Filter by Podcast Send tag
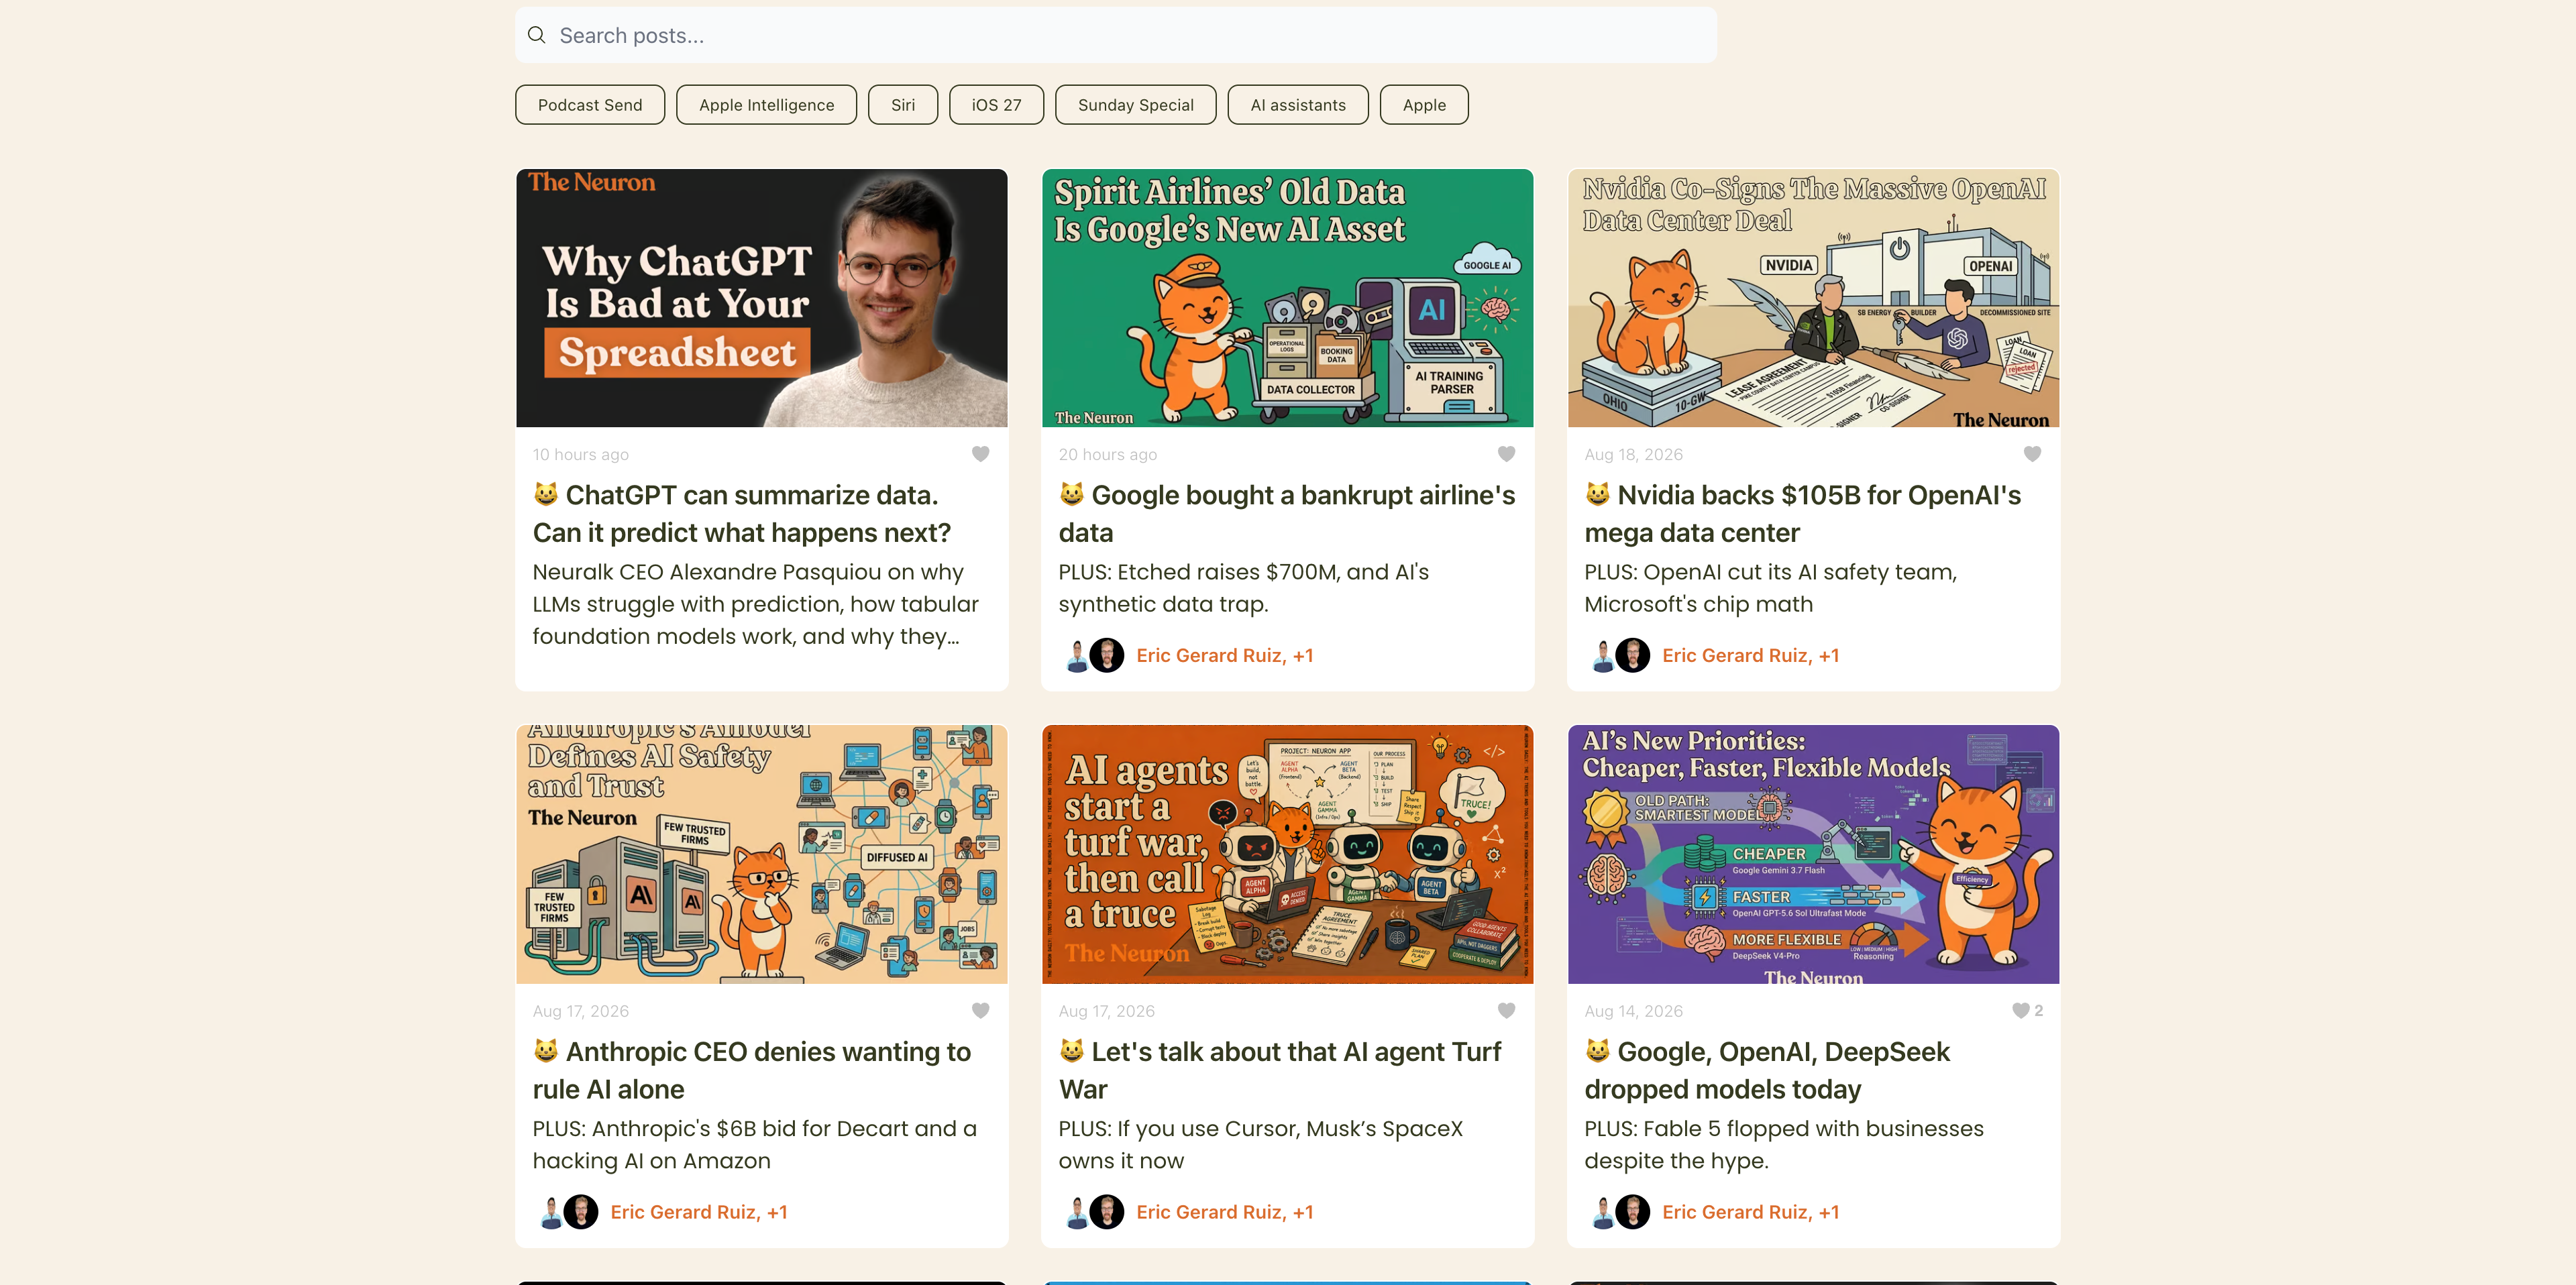2576x1285 pixels. (590, 105)
